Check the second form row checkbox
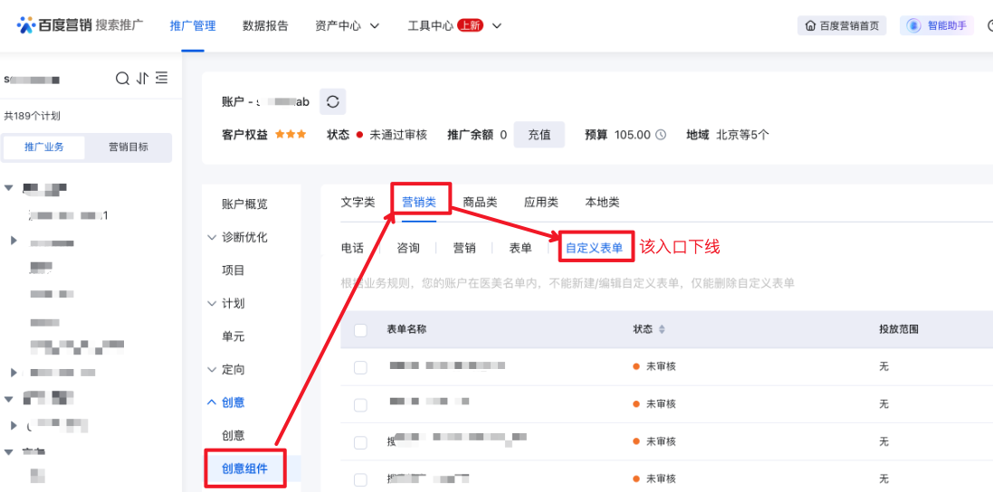Image resolution: width=993 pixels, height=492 pixels. click(360, 404)
